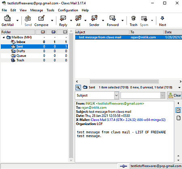The width and height of the screenshot is (182, 169).
Task: Click the Folder column header
Action: 18,32
